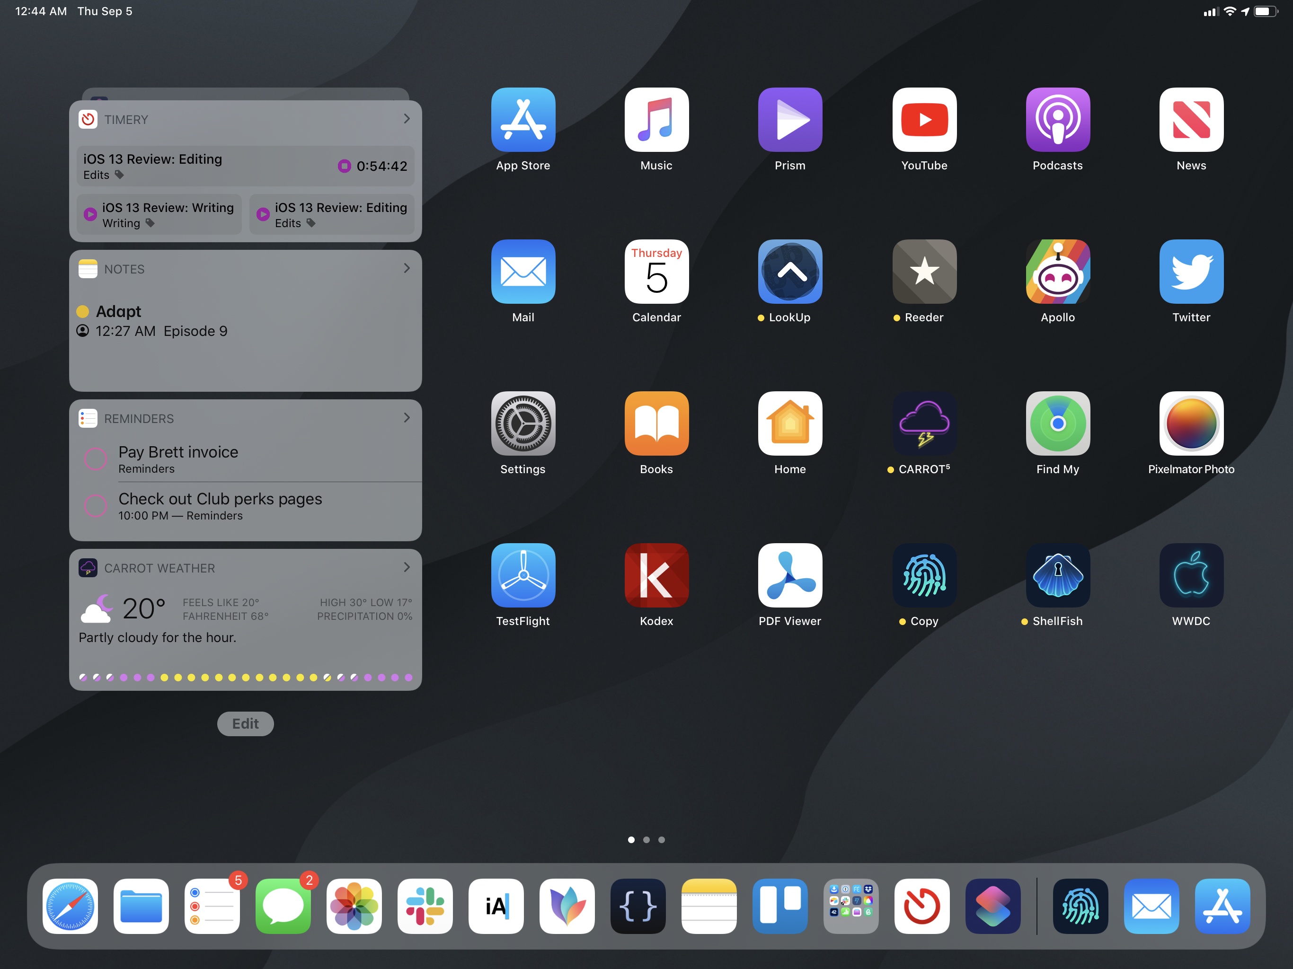Tap the battery indicator in status bar

(1266, 12)
